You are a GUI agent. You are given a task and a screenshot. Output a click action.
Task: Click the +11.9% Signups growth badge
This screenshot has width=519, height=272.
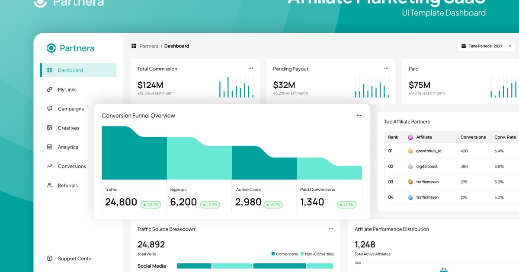[210, 205]
